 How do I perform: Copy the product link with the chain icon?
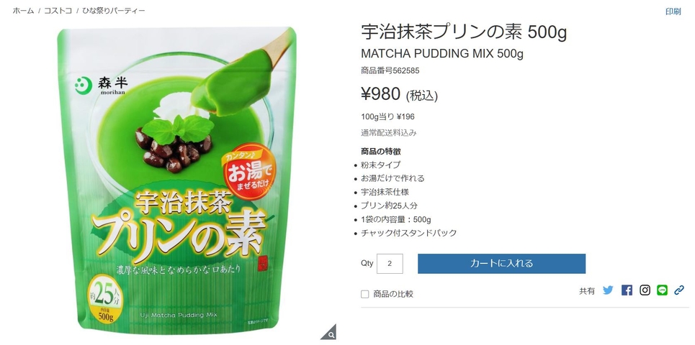(679, 290)
